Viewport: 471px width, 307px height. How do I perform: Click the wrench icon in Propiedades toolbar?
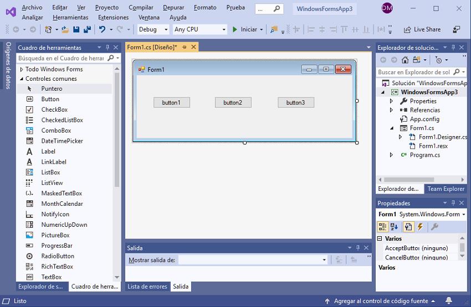pos(434,227)
